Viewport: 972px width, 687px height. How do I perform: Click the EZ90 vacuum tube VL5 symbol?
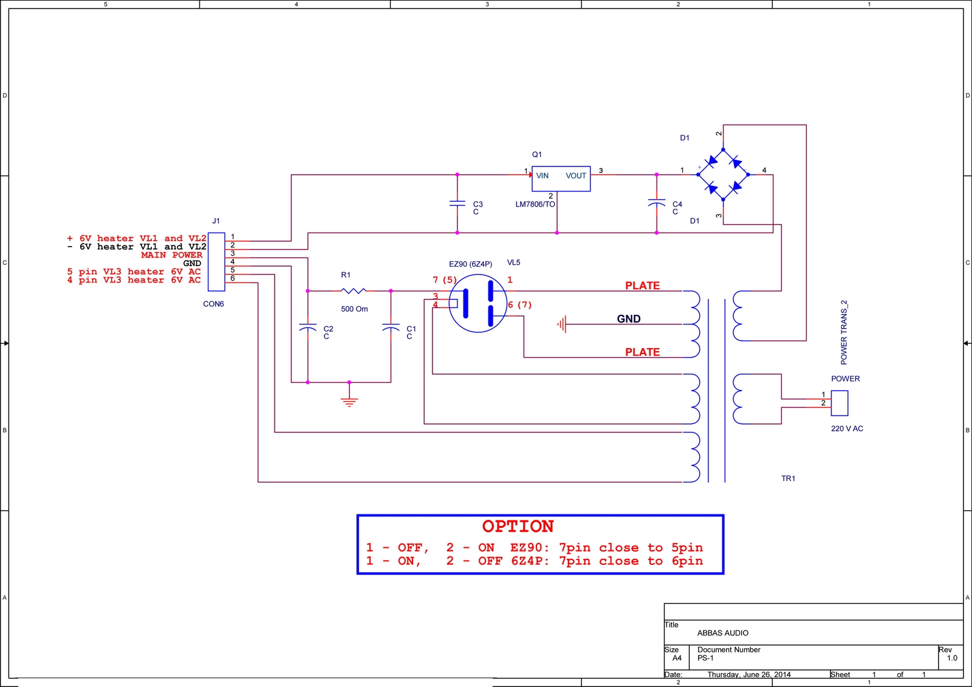coord(478,303)
